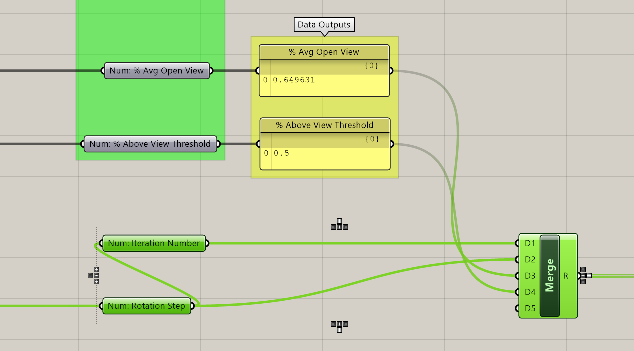Click the R output label on Merge

click(x=566, y=275)
